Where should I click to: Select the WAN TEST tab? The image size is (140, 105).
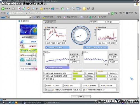click(49, 22)
